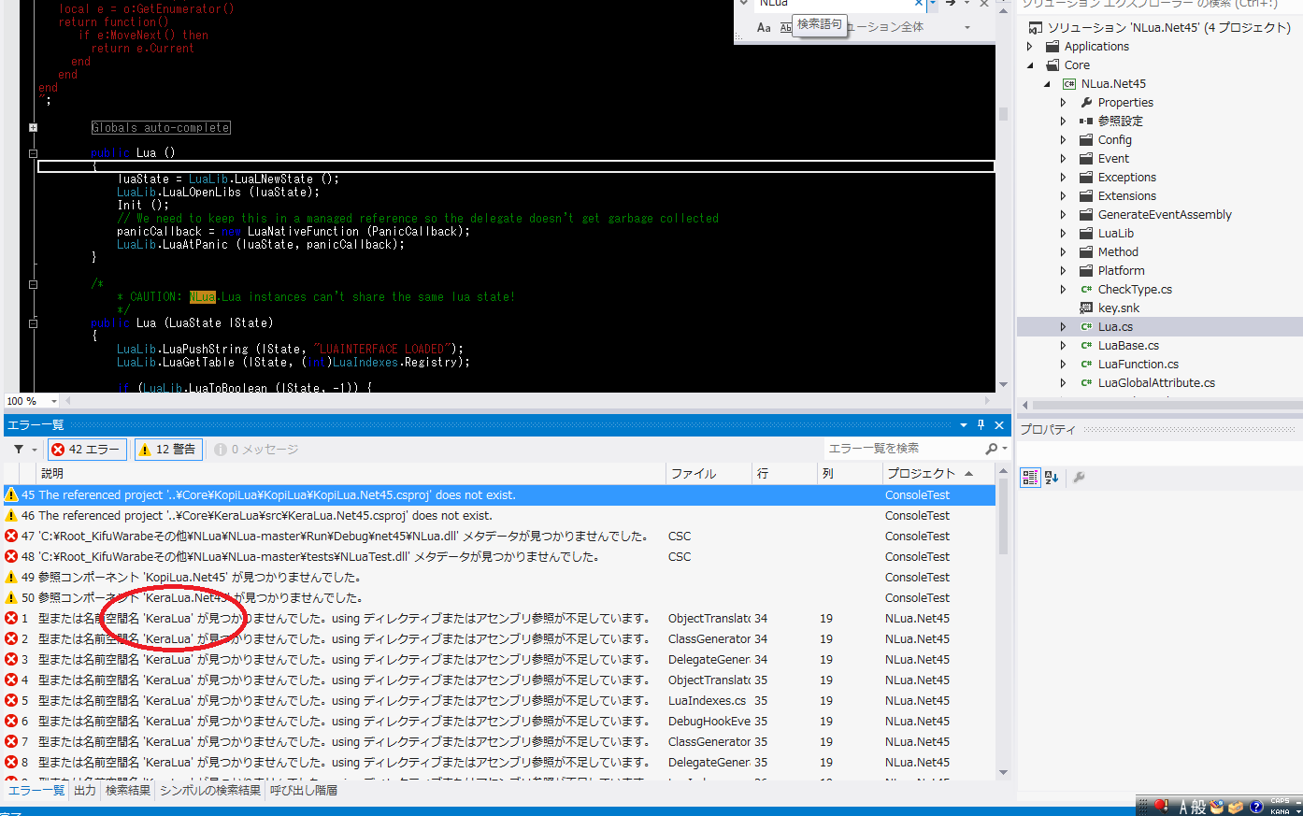Toggle Match case (Aa) in find box

point(764,27)
